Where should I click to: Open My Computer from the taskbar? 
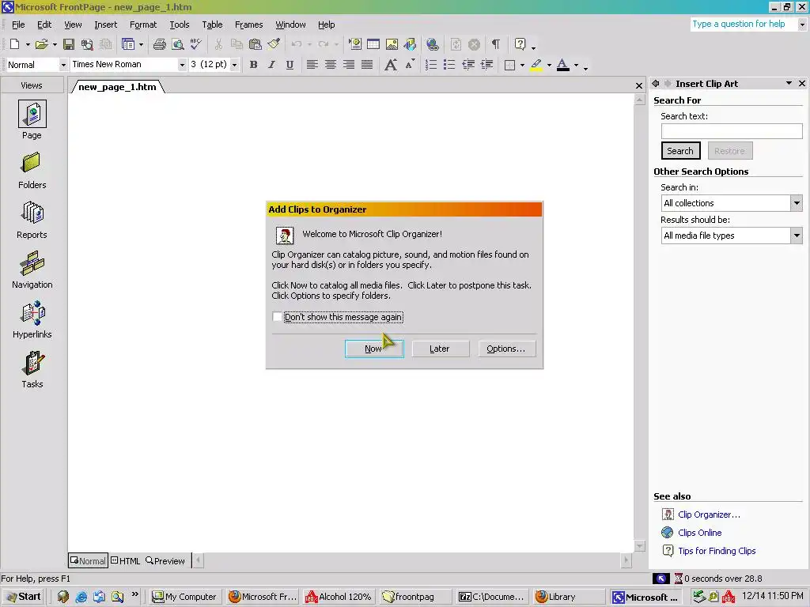[184, 597]
